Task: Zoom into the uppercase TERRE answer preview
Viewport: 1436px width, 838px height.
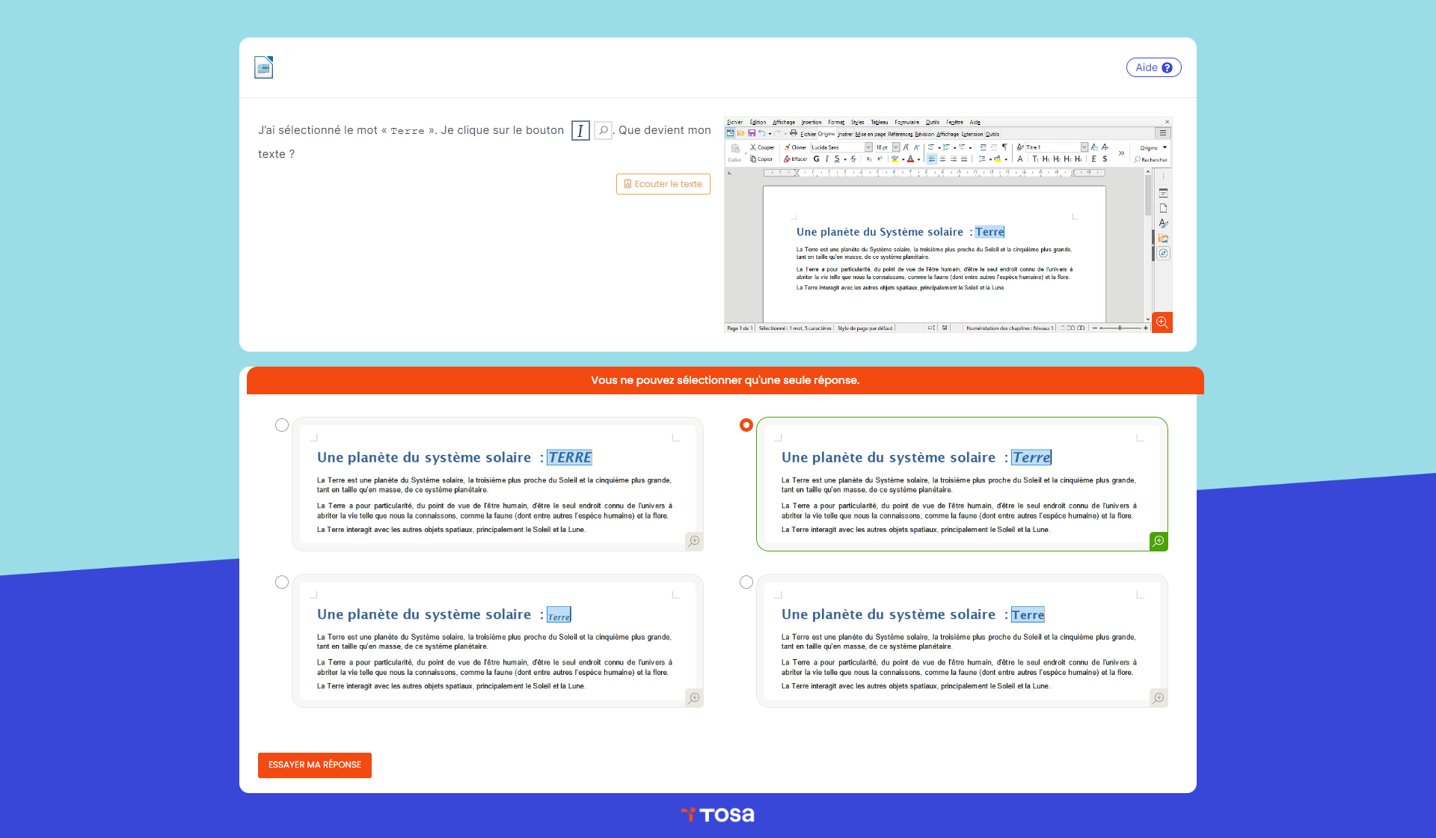Action: [x=694, y=541]
